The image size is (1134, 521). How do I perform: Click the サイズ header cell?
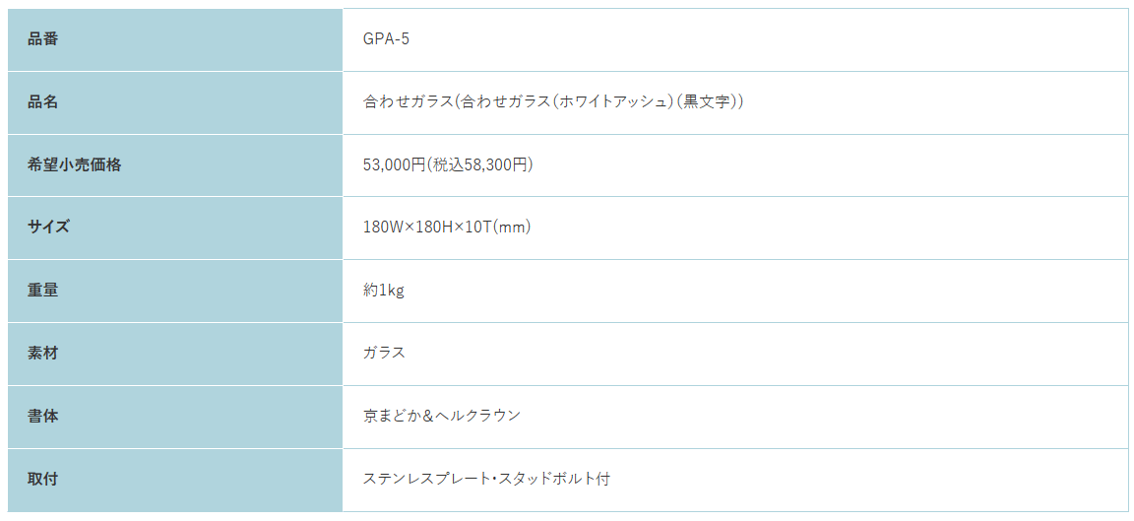tap(175, 228)
